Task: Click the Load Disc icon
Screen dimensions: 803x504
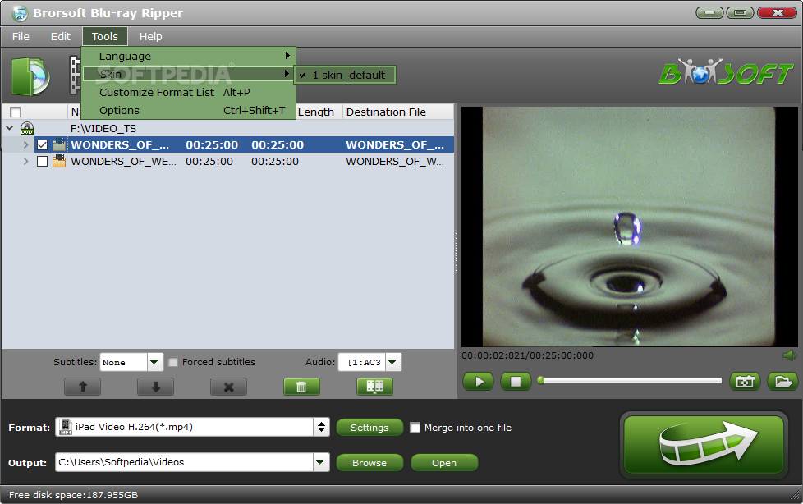Action: coord(30,77)
